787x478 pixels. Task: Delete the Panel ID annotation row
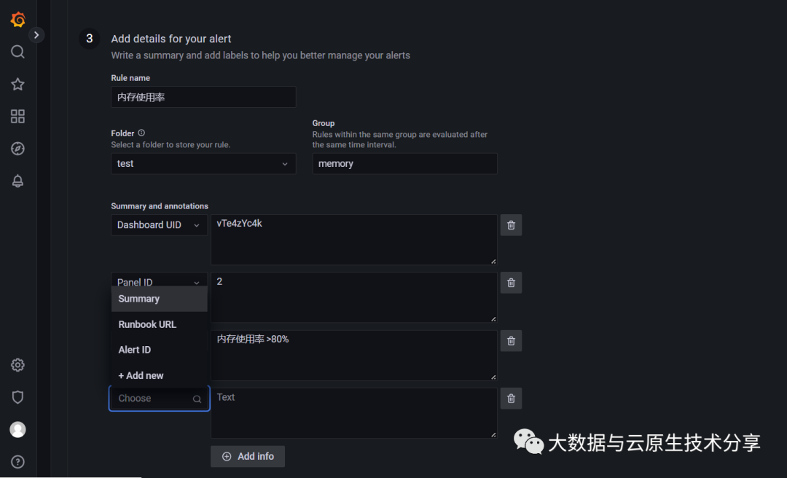[x=511, y=283]
